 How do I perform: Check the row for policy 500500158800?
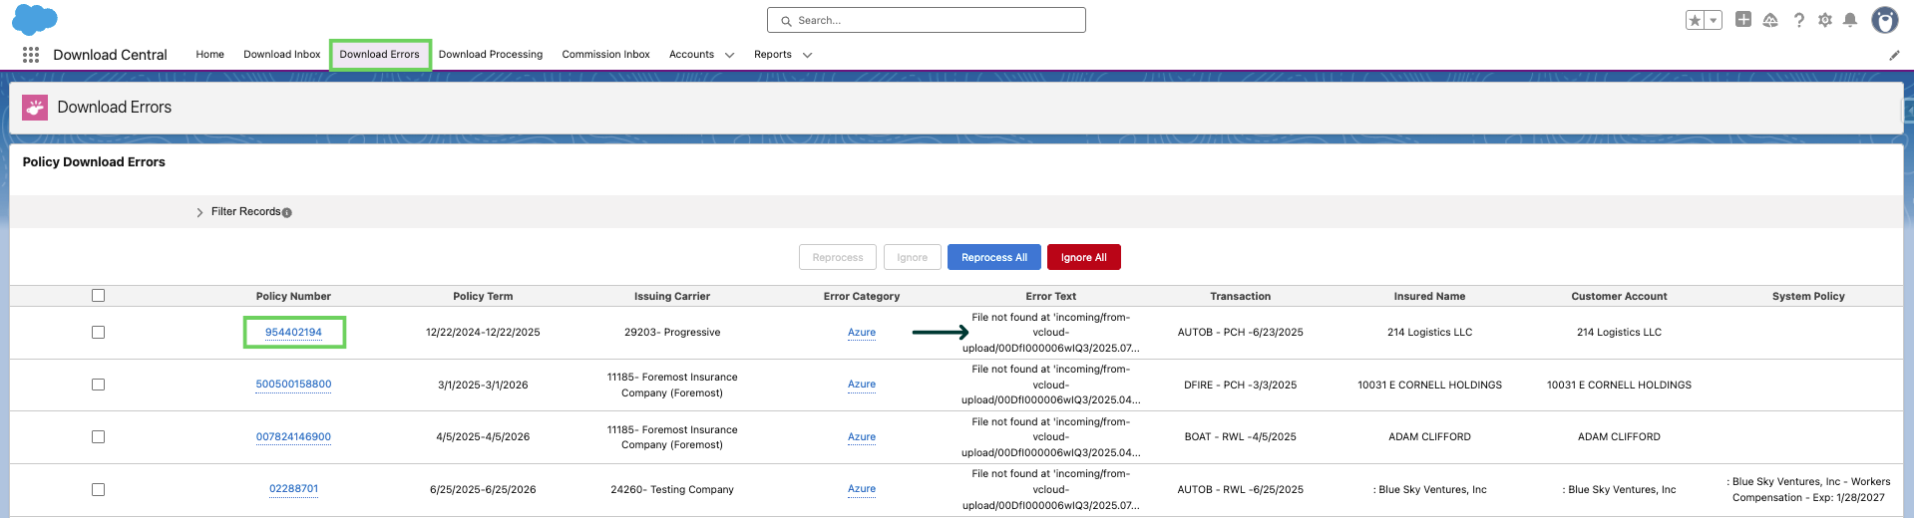(98, 385)
